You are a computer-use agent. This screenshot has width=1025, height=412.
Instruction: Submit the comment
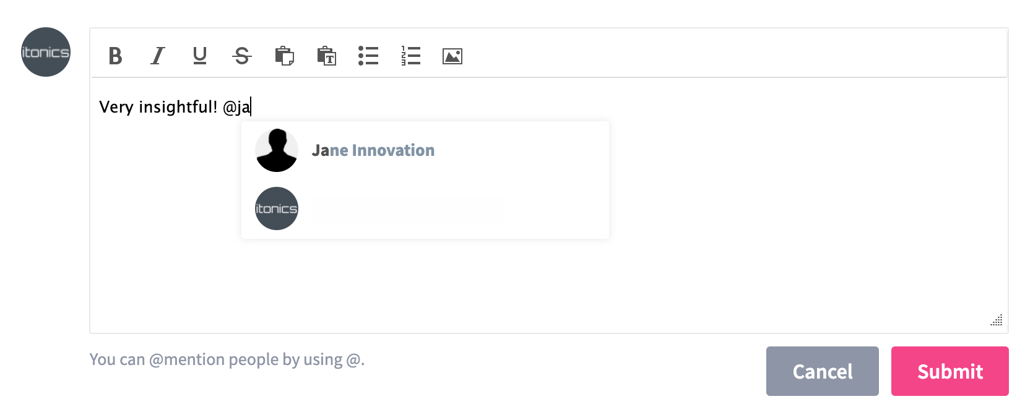[x=949, y=371]
